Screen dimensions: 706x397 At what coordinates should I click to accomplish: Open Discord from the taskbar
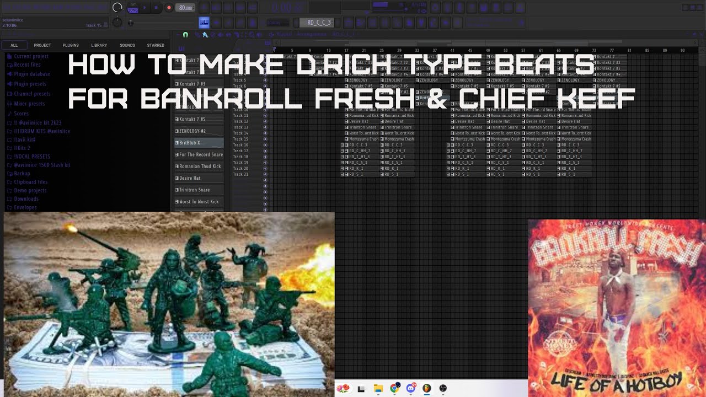pos(411,388)
